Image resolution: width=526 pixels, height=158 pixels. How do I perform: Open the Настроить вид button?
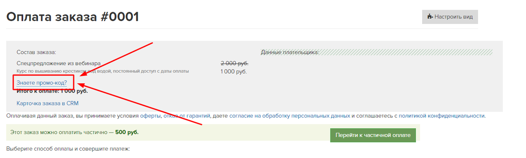coord(450,17)
